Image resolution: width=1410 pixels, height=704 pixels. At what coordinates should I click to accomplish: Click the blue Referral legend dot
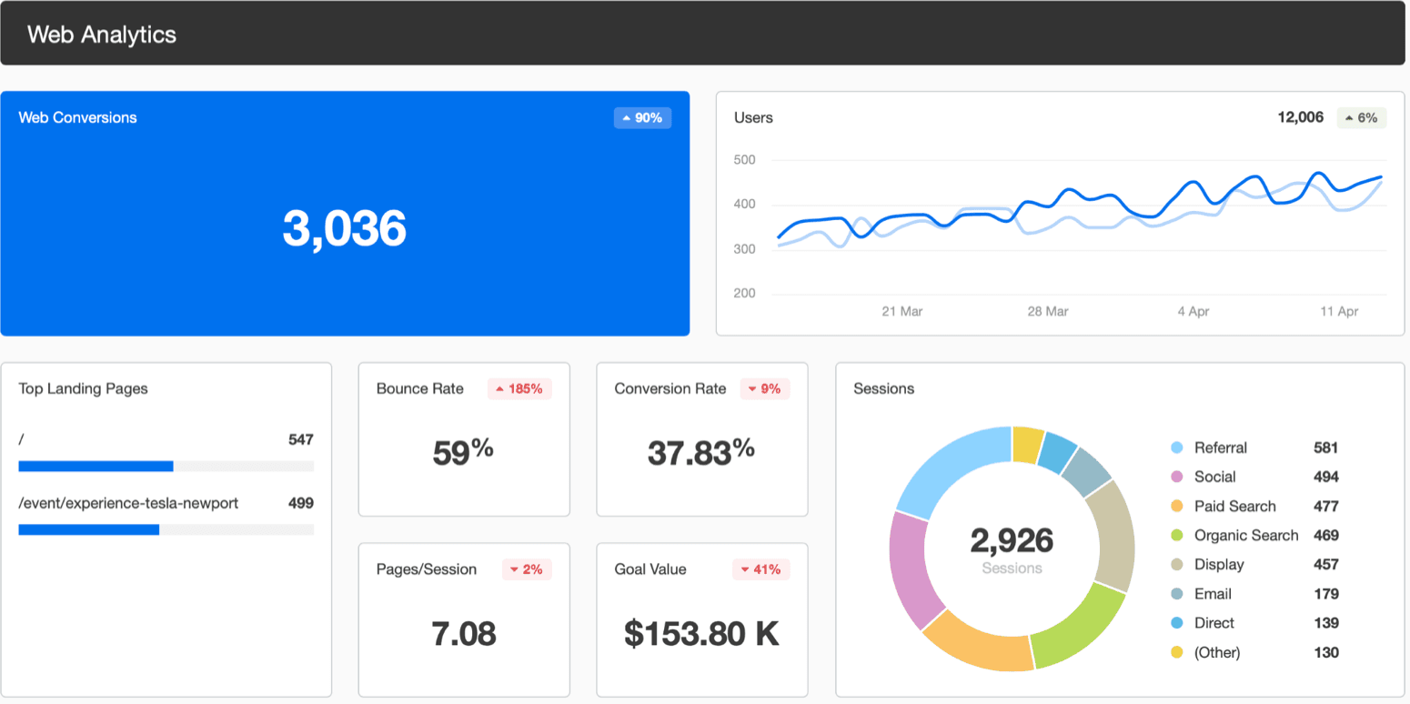[x=1175, y=448]
